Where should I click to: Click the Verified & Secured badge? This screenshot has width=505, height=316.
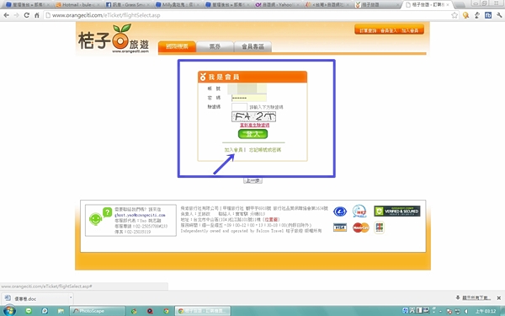click(x=397, y=211)
